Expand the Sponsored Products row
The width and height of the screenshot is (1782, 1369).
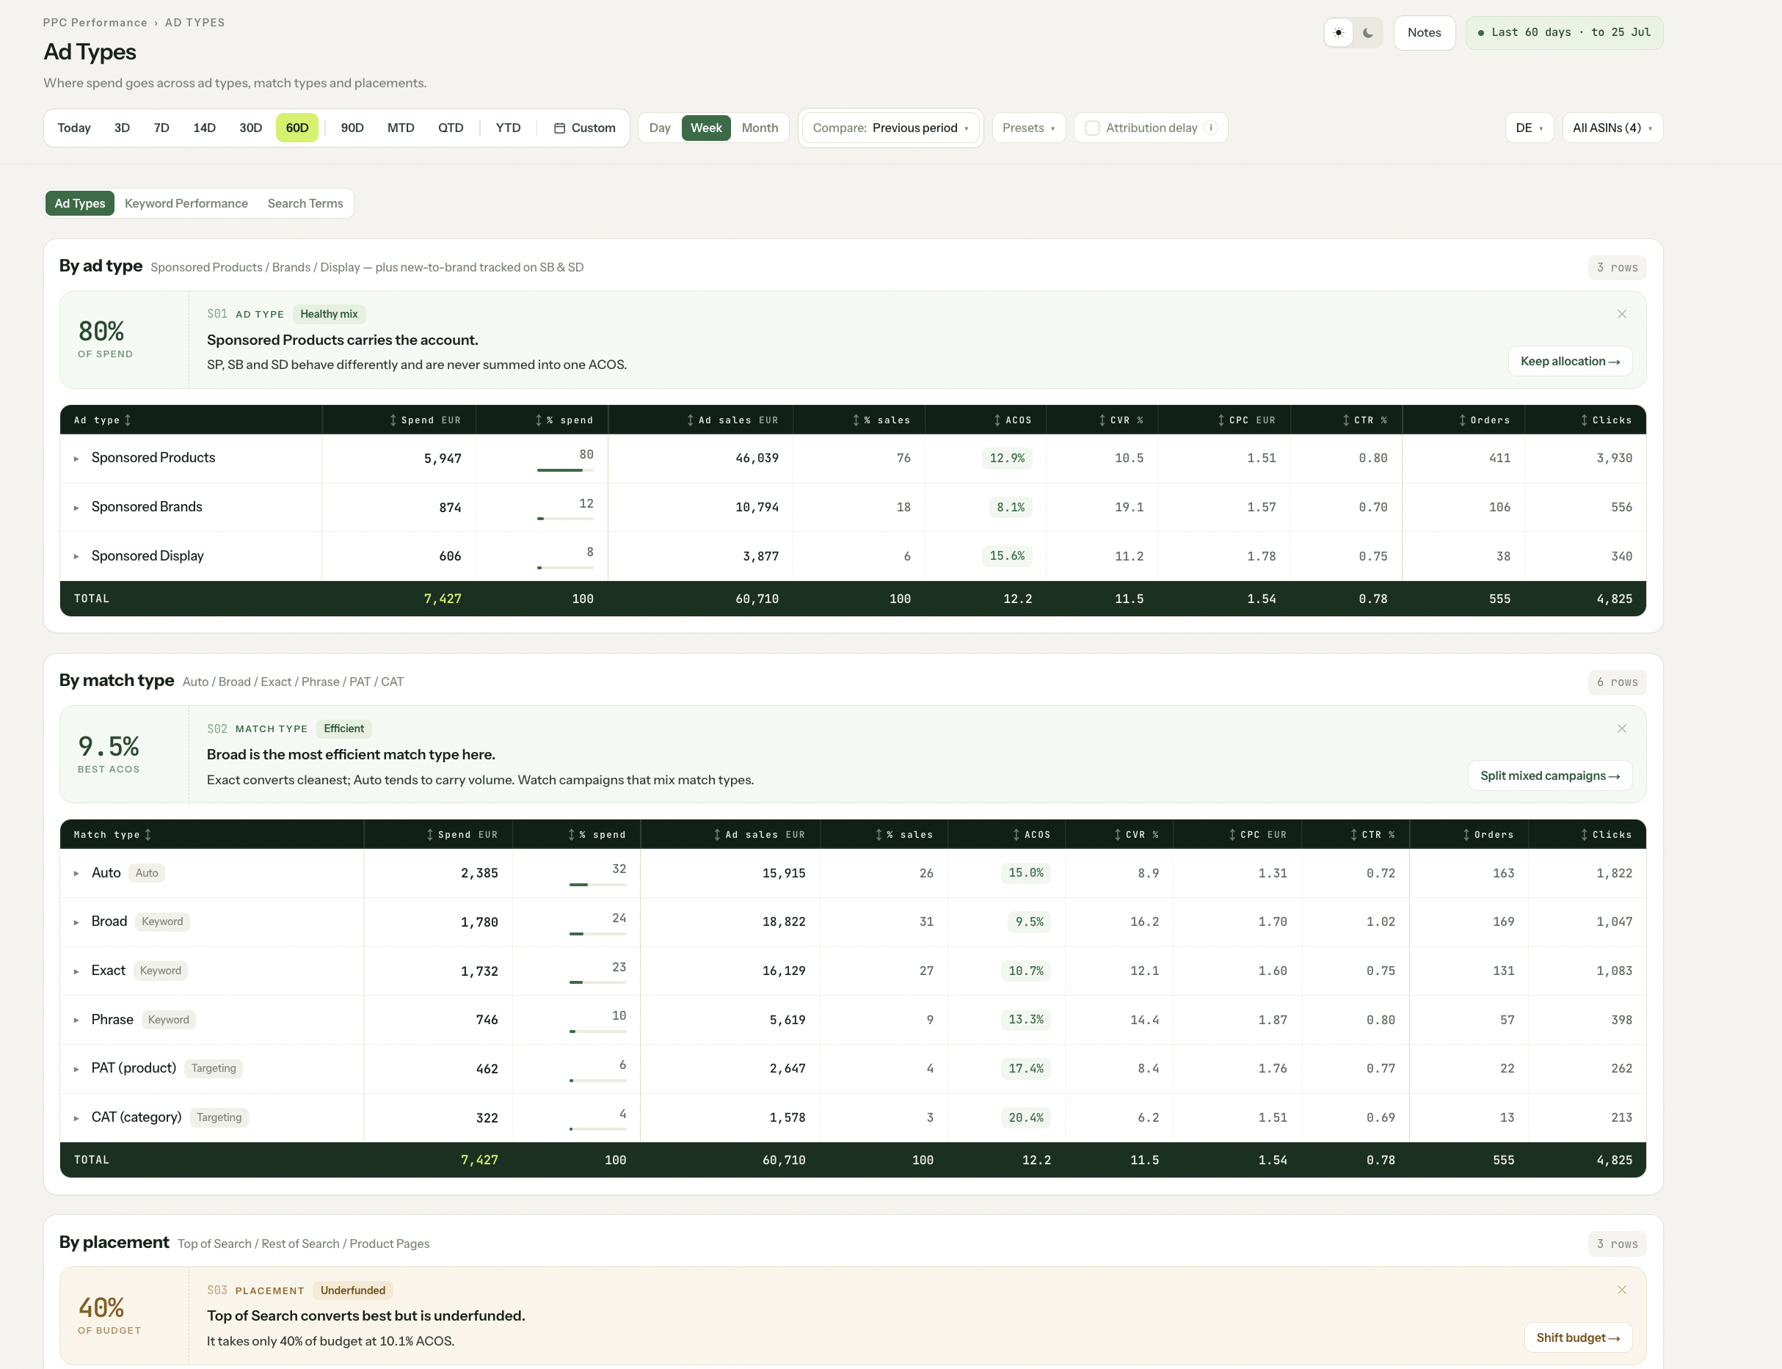(x=76, y=459)
